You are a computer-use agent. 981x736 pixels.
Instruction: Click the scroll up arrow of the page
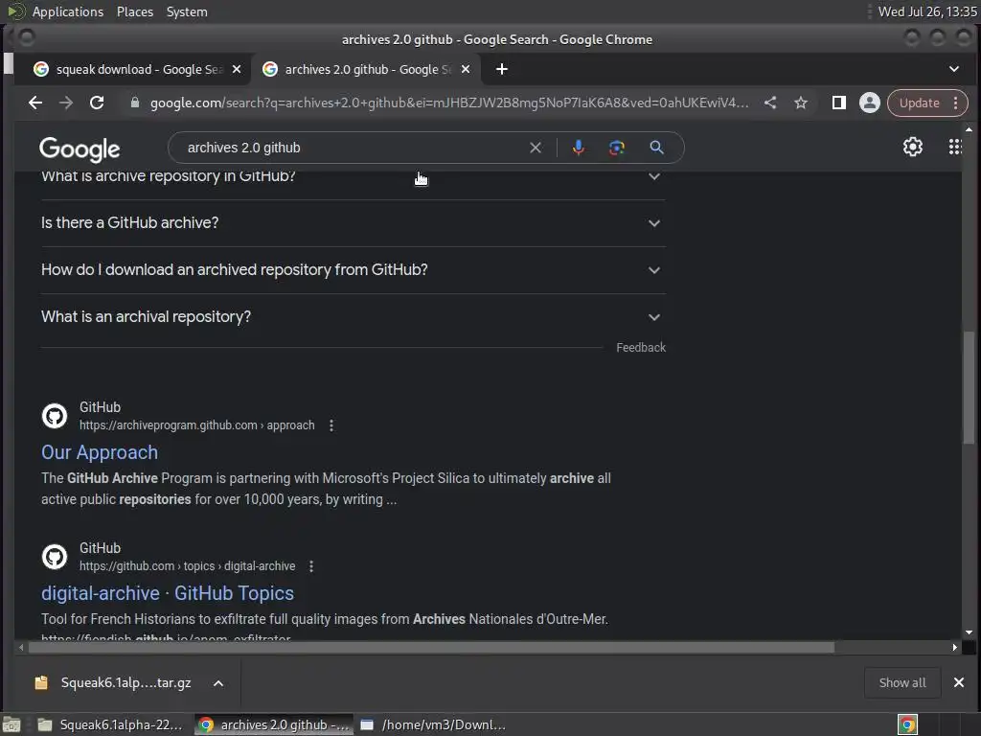click(x=969, y=129)
